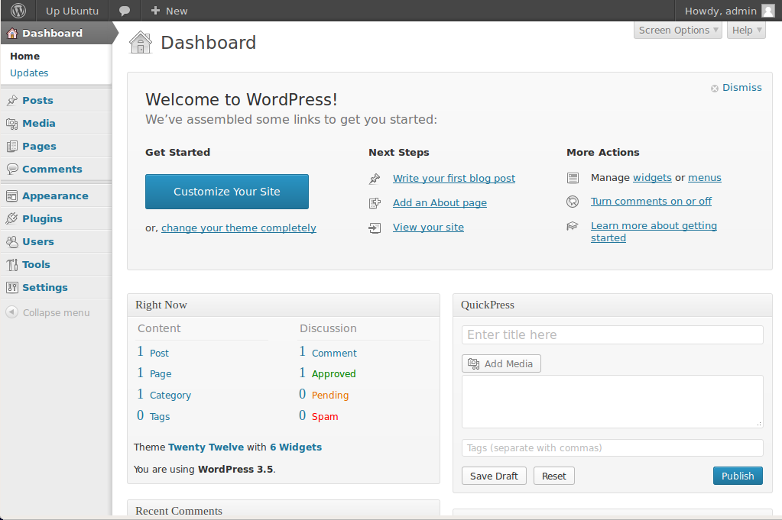
Task: Click View your site link
Action: [428, 227]
